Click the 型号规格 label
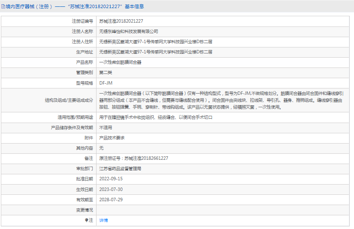The height and width of the screenshot is (229, 354). pos(85,83)
